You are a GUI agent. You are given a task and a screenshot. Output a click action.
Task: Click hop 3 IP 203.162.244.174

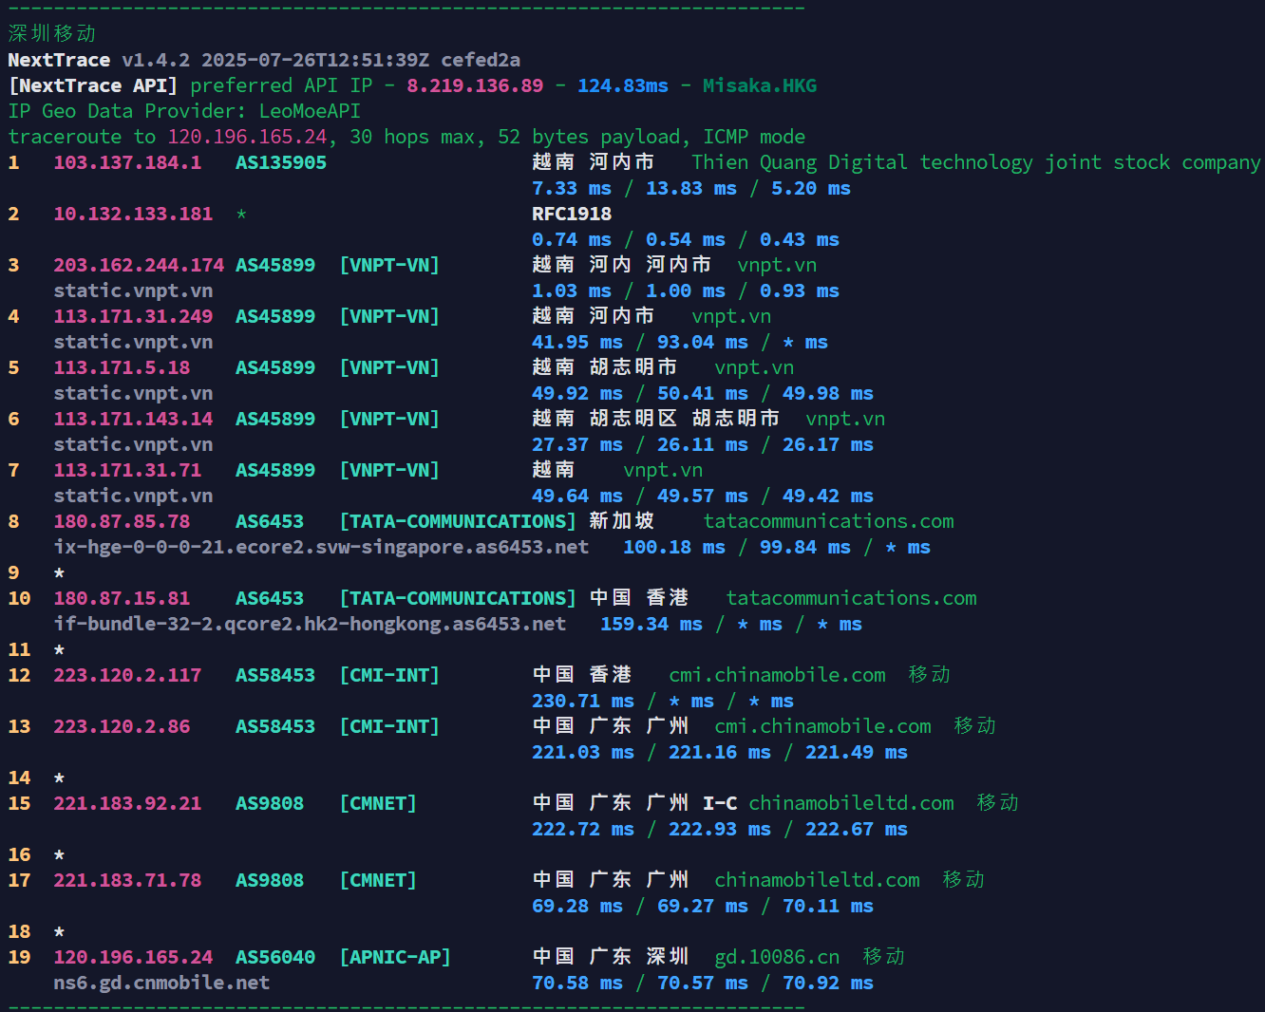tap(139, 265)
